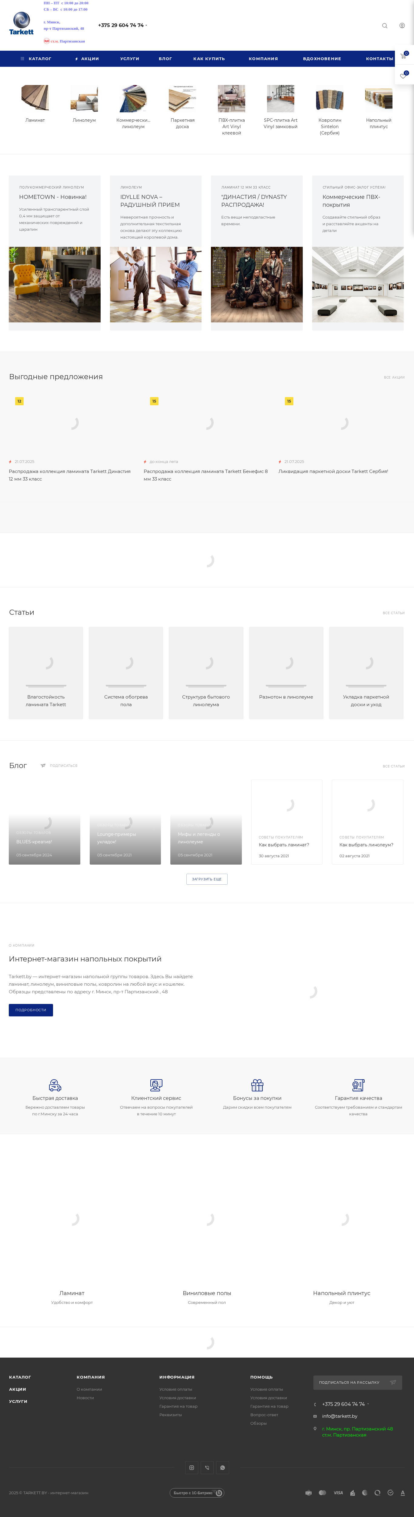Viewport: 414px width, 1517px height.
Task: Click the last payment icon in footer
Action: [403, 1493]
